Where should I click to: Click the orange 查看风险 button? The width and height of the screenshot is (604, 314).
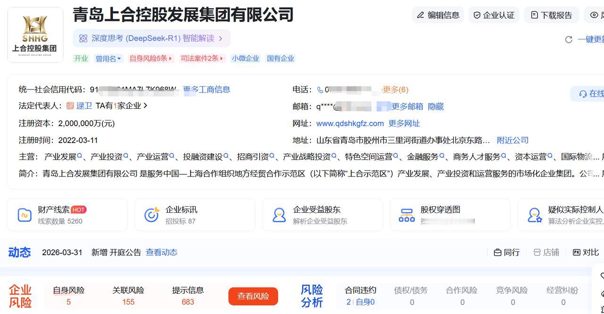click(253, 297)
